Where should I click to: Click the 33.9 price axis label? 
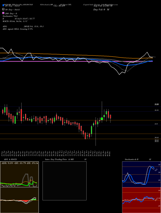[156, 124]
